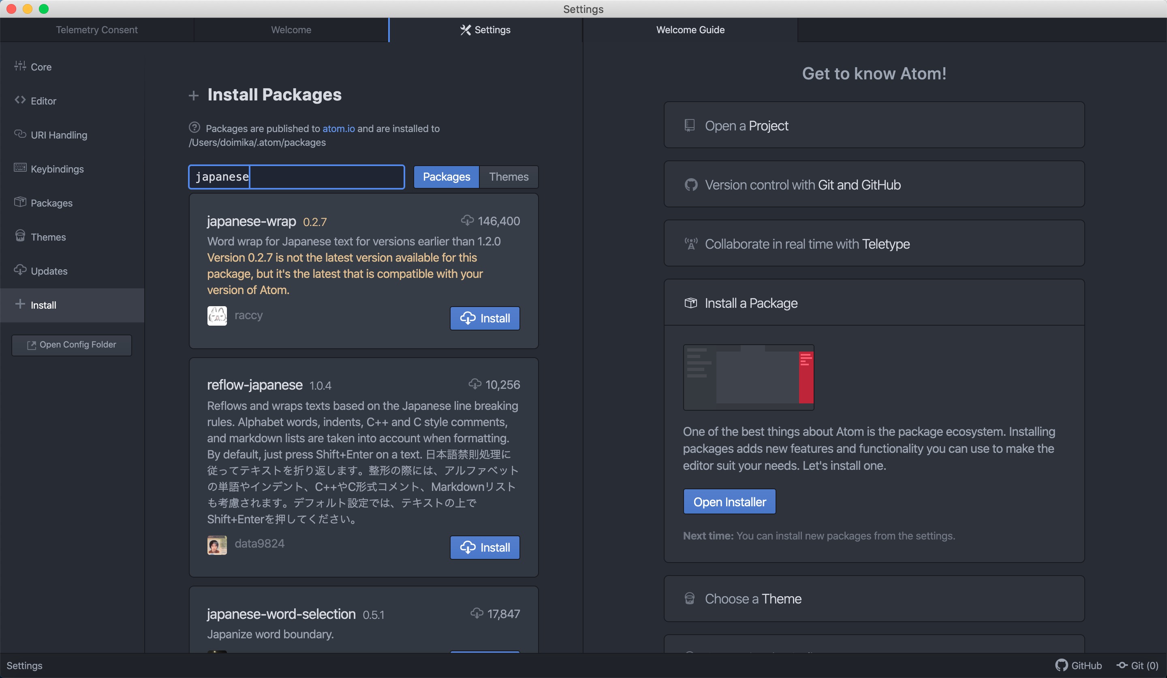This screenshot has height=678, width=1167.
Task: Install the reflow-japanese package
Action: tap(485, 547)
